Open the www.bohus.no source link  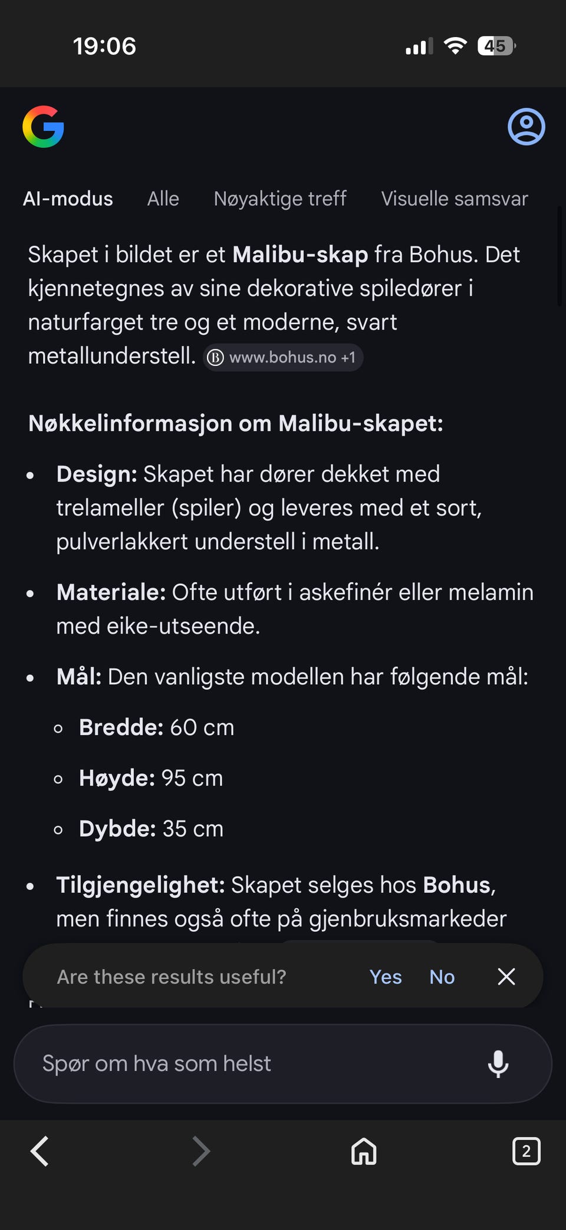282,357
